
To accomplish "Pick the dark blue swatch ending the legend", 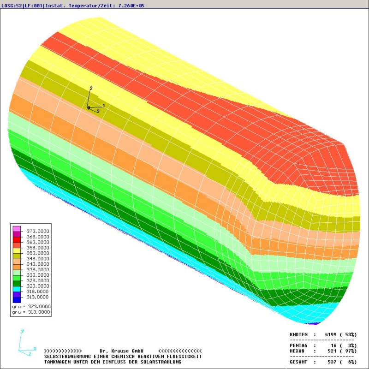I will [x=17, y=300].
